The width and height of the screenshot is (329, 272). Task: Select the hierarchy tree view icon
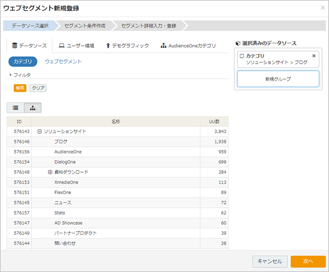coord(33,108)
